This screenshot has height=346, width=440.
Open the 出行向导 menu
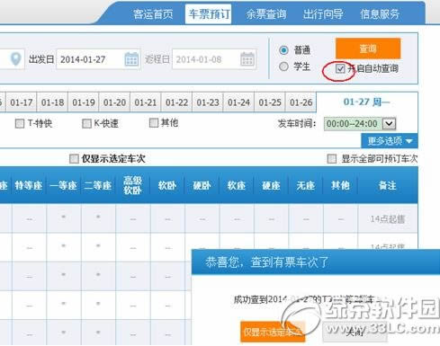(323, 14)
